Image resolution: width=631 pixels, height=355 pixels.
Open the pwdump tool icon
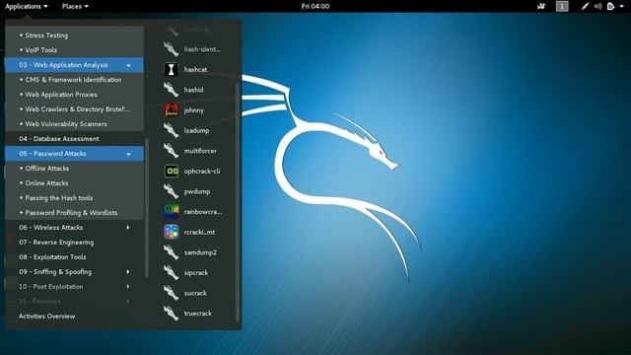(x=171, y=191)
